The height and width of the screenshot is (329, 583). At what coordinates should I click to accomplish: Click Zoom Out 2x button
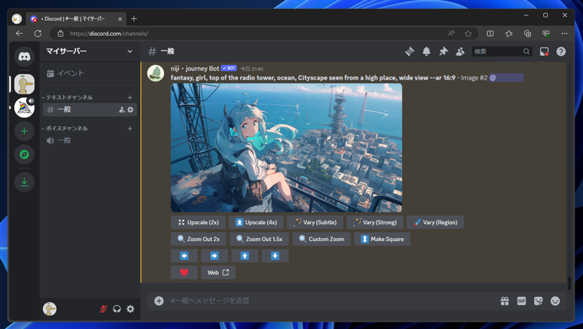click(x=199, y=239)
